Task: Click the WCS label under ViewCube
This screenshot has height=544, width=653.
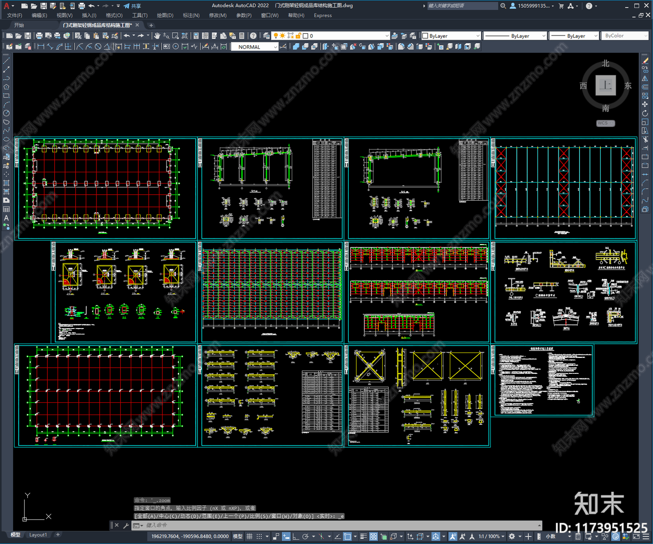Action: point(605,123)
